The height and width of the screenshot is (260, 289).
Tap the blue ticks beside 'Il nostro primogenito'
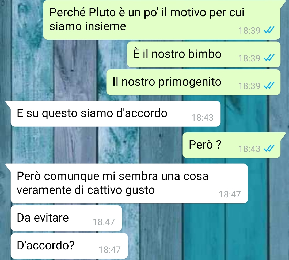269,86
